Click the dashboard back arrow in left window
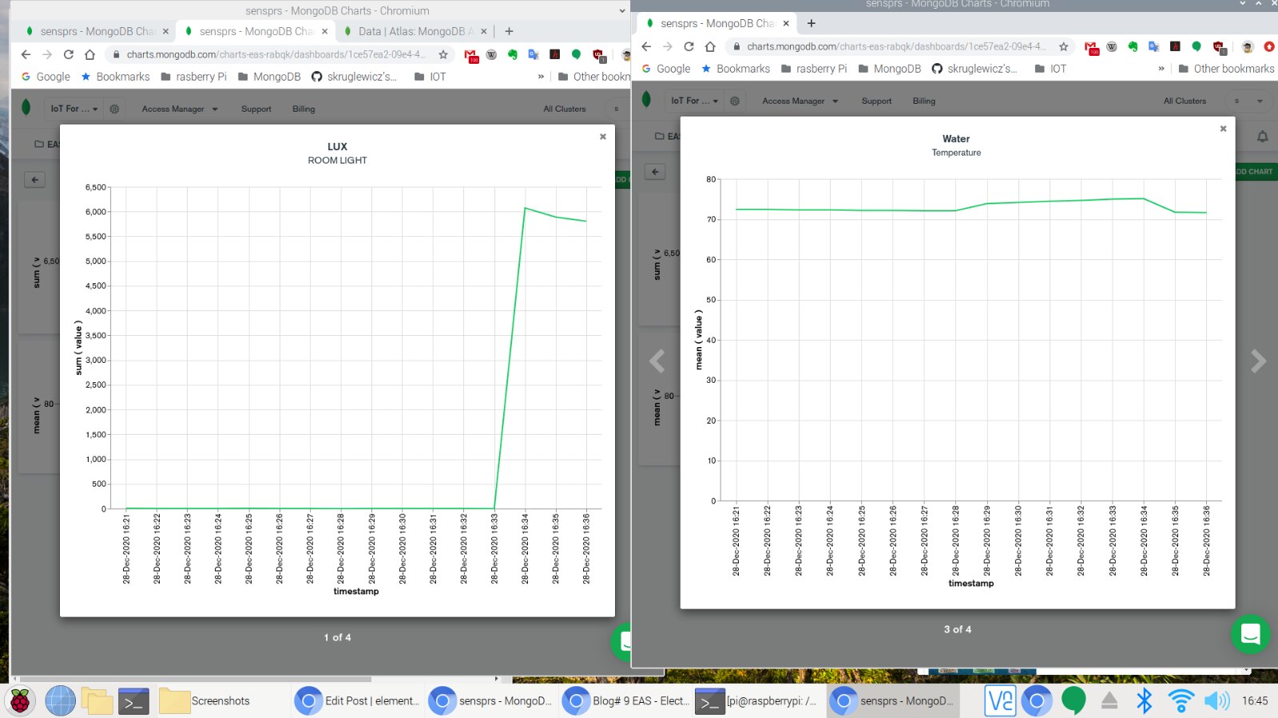 (35, 179)
